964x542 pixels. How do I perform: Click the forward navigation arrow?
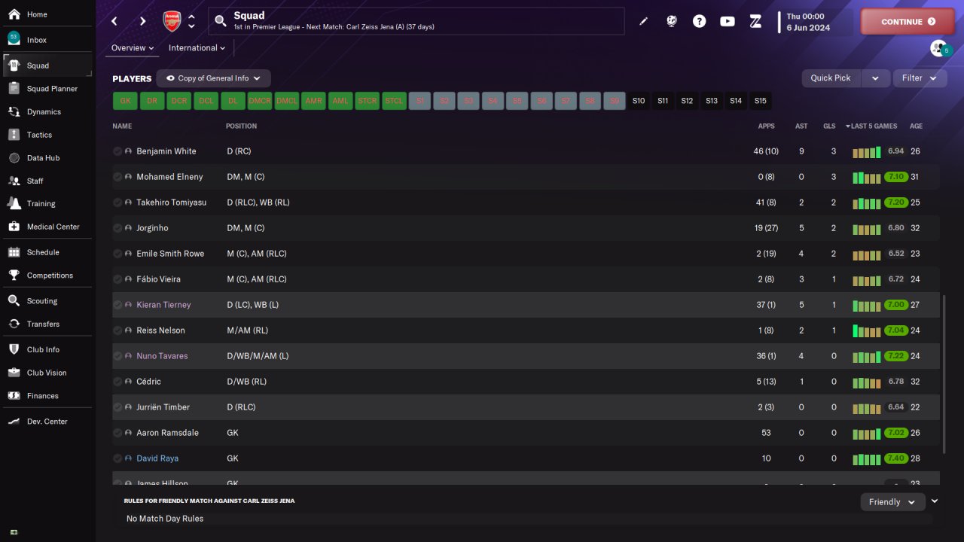tap(143, 21)
